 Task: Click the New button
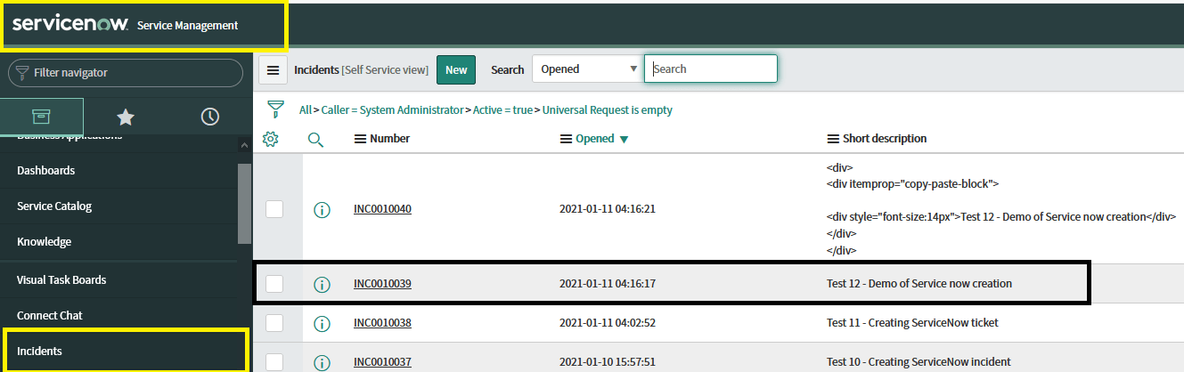pos(456,69)
